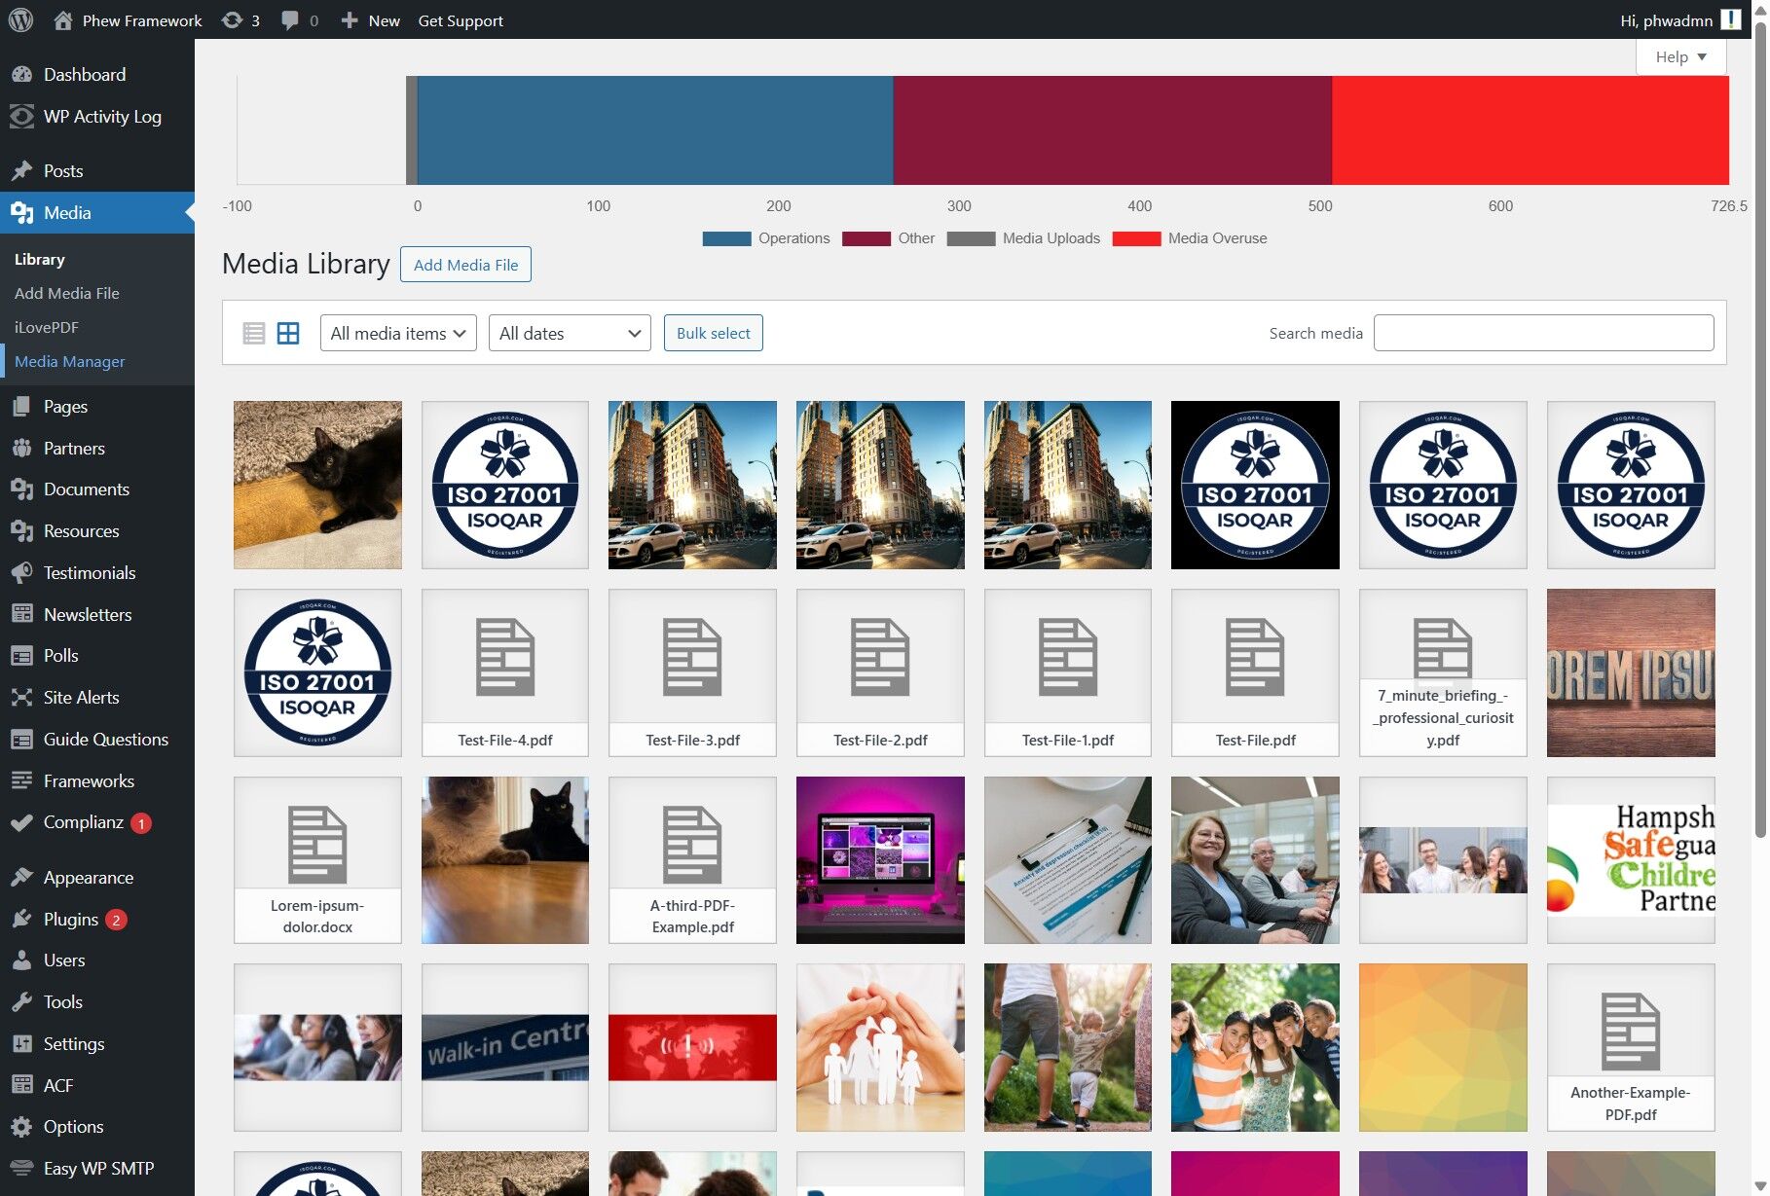
Task: Toggle the Operations legend swatch
Action: 726,239
